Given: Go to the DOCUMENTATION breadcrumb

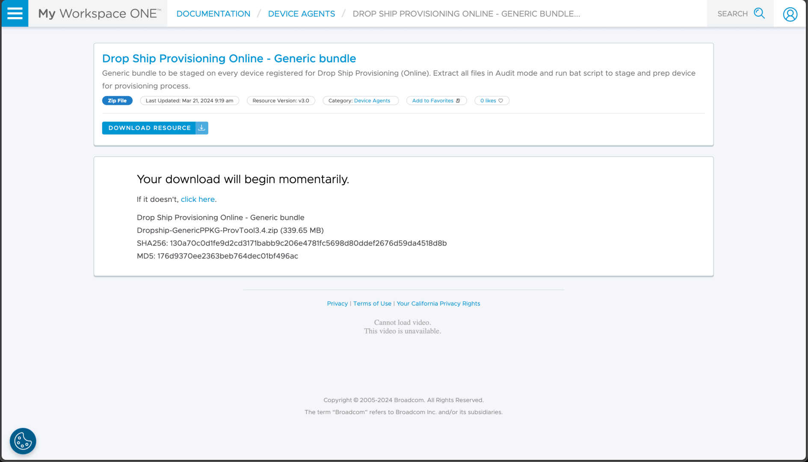Looking at the screenshot, I should (x=213, y=14).
